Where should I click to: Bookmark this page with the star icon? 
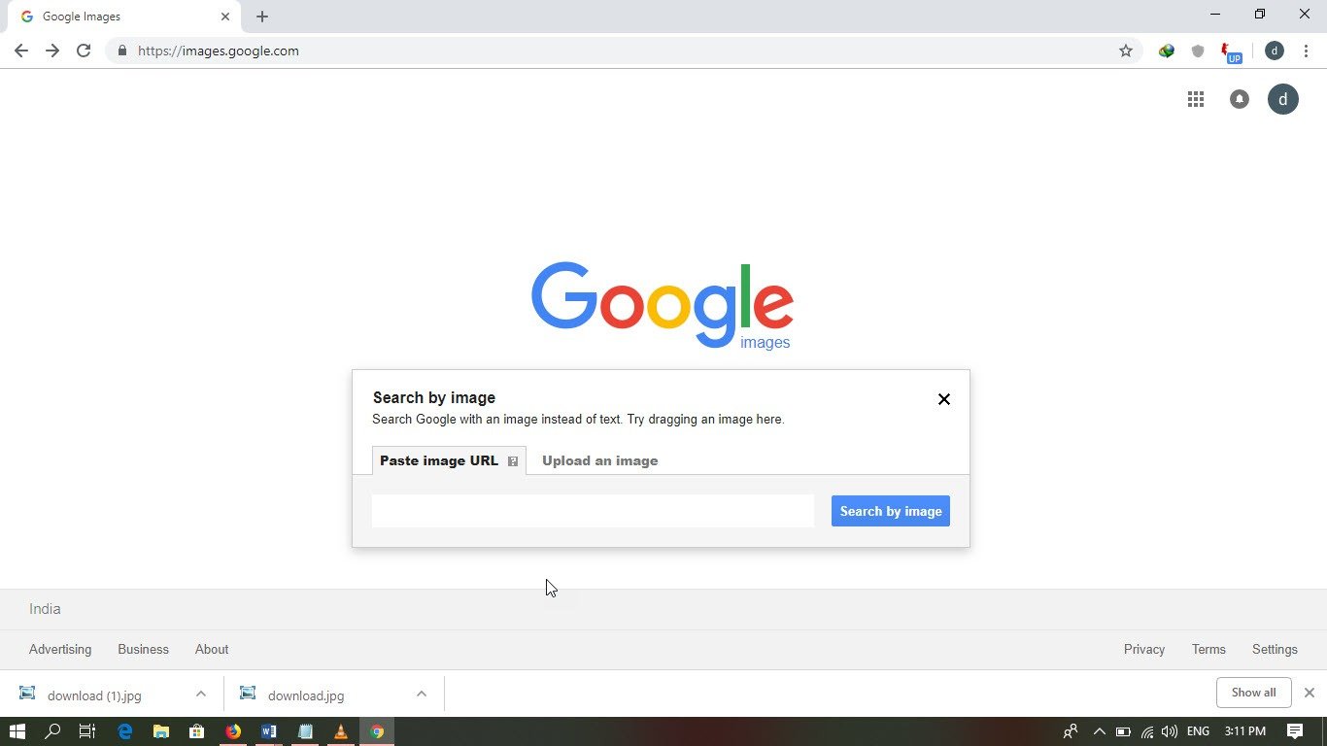tap(1126, 51)
